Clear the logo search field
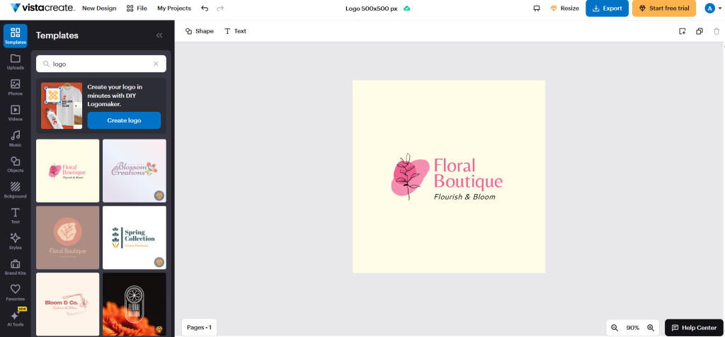Image resolution: width=725 pixels, height=337 pixels. click(x=156, y=64)
